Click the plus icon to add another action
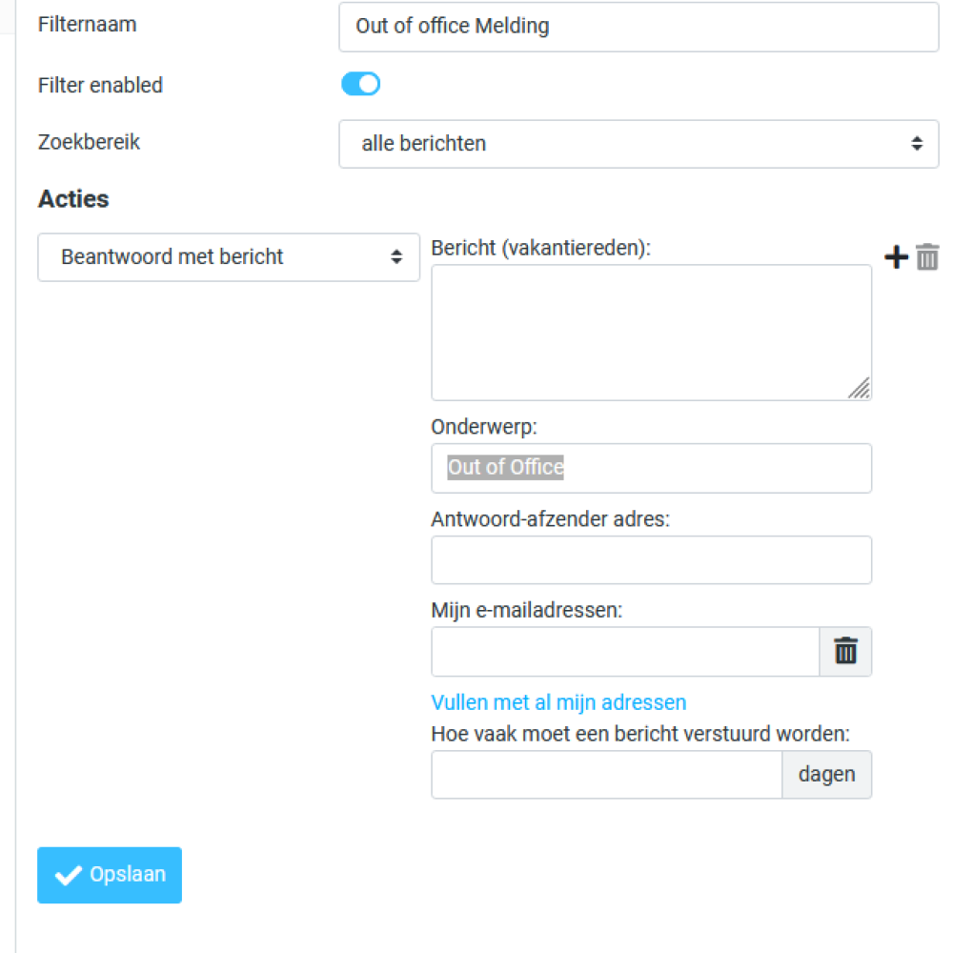Image resolution: width=953 pixels, height=953 pixels. click(896, 255)
